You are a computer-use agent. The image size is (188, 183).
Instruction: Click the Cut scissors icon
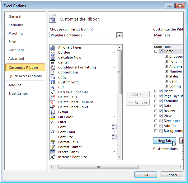pos(53,87)
